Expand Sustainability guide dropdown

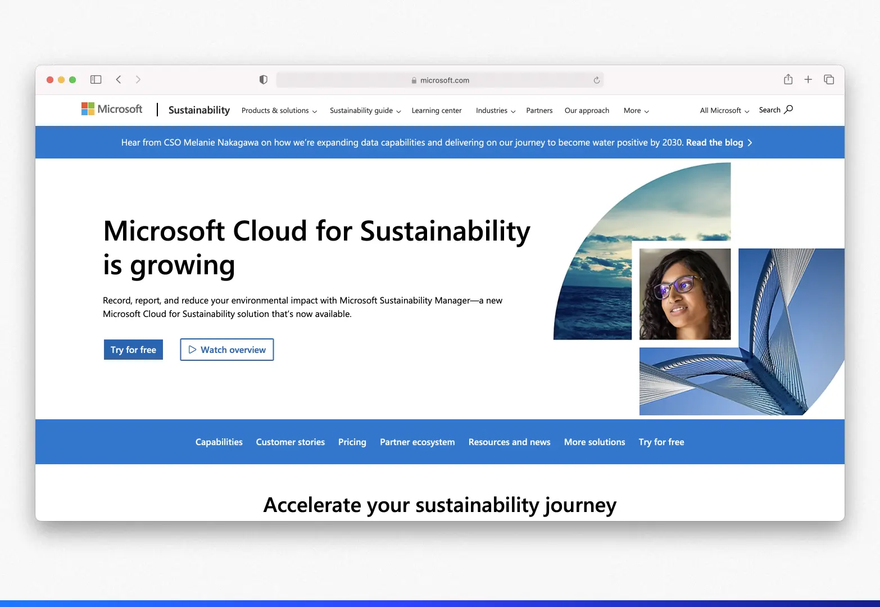point(365,111)
